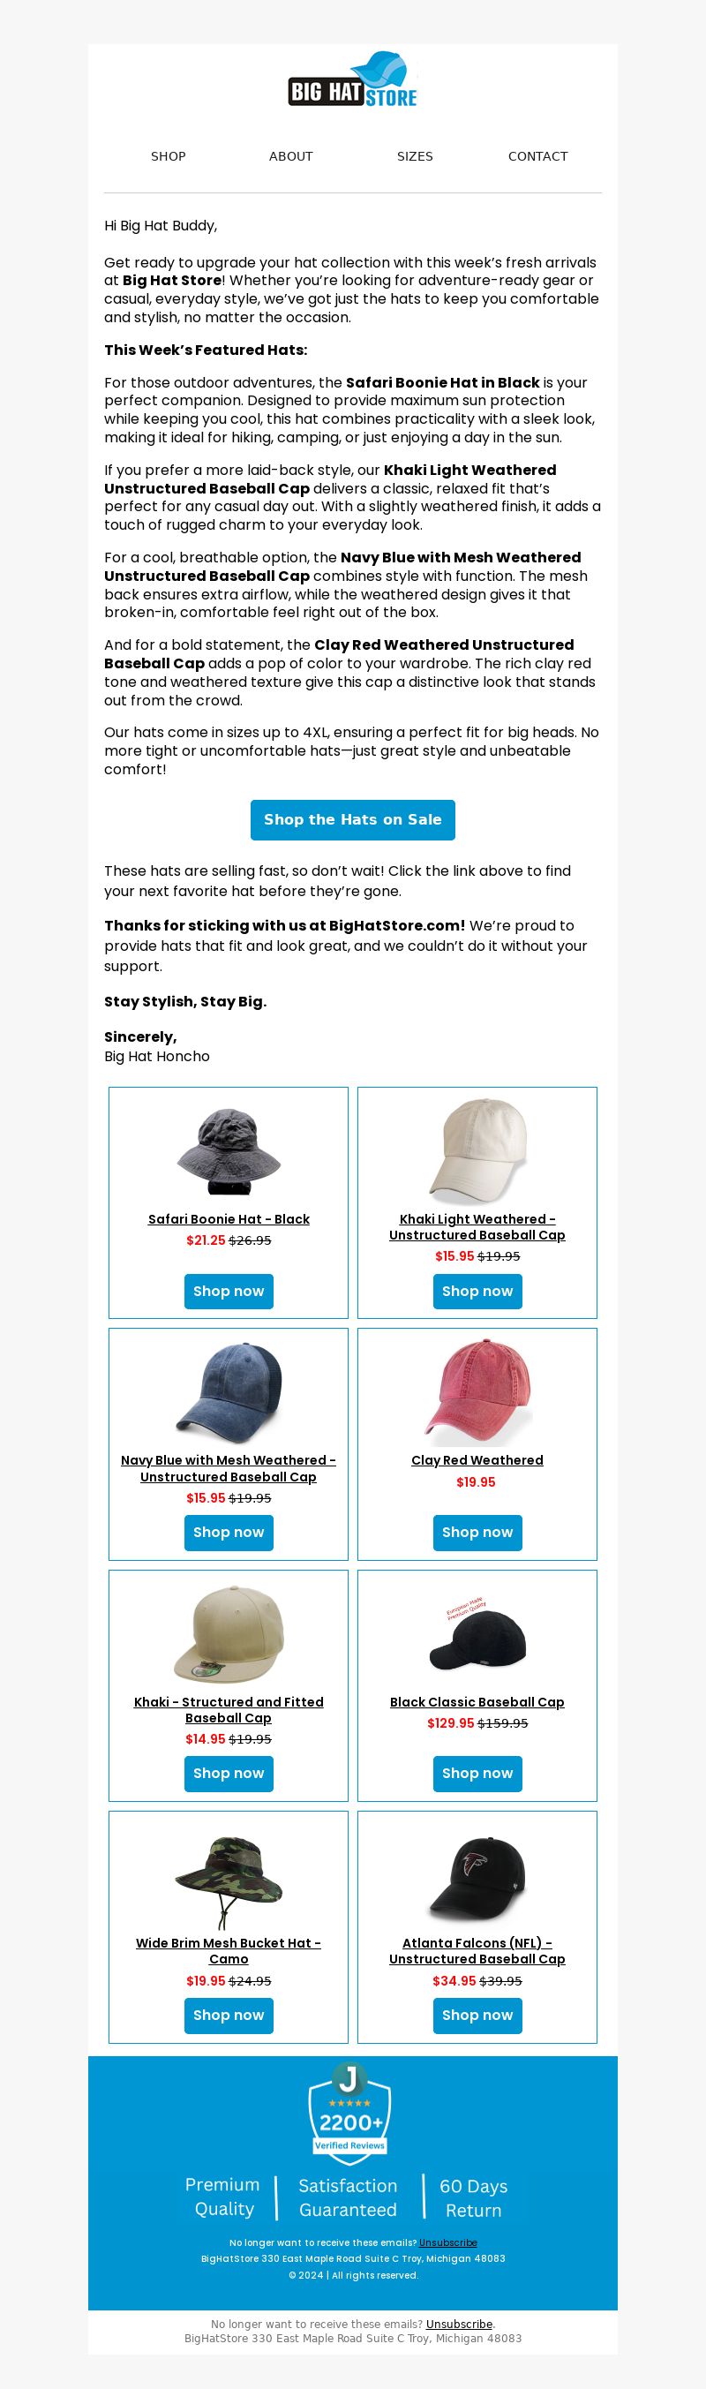Open the Atlanta Falcons cap image
The width and height of the screenshot is (706, 2389).
coord(477,1875)
